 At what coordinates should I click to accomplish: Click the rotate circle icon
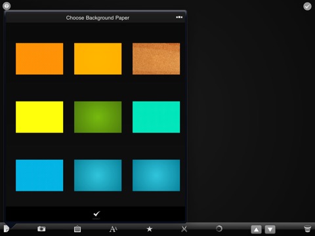click(x=219, y=229)
